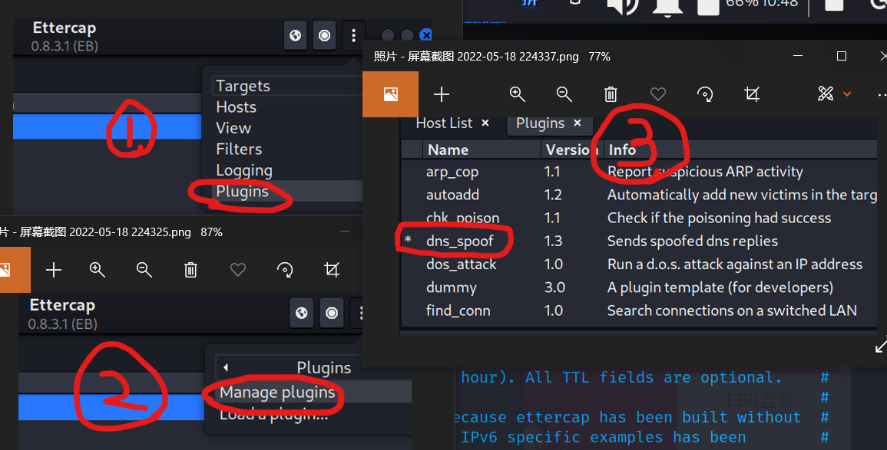Zoom out in the 224337.png photo window
Image resolution: width=887 pixels, height=450 pixels.
(x=564, y=94)
